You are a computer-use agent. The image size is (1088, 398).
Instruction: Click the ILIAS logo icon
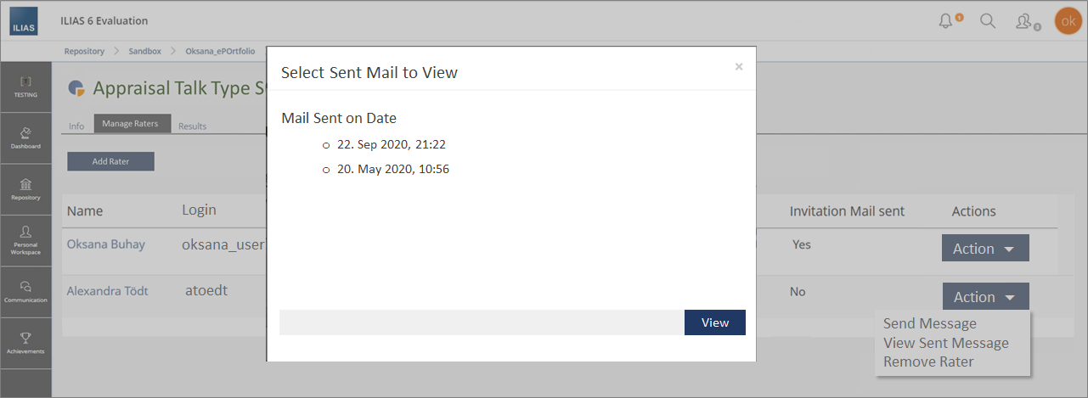coord(23,20)
